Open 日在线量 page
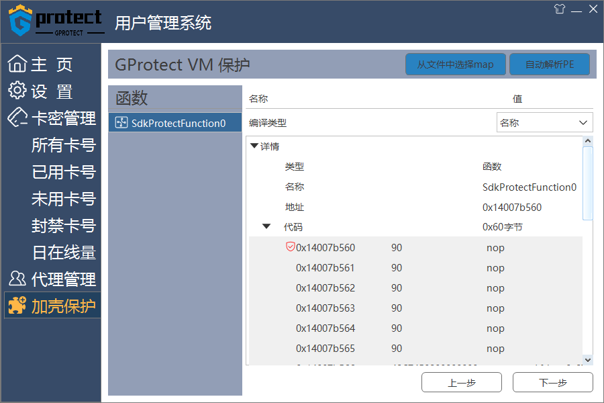This screenshot has width=604, height=403. (x=64, y=253)
